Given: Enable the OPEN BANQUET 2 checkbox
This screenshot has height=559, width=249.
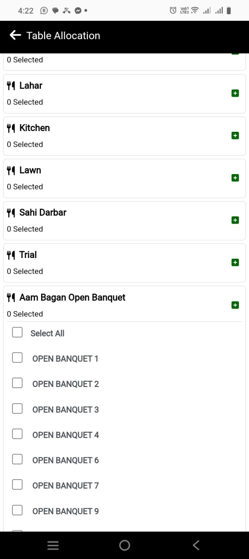Looking at the screenshot, I should (x=17, y=383).
